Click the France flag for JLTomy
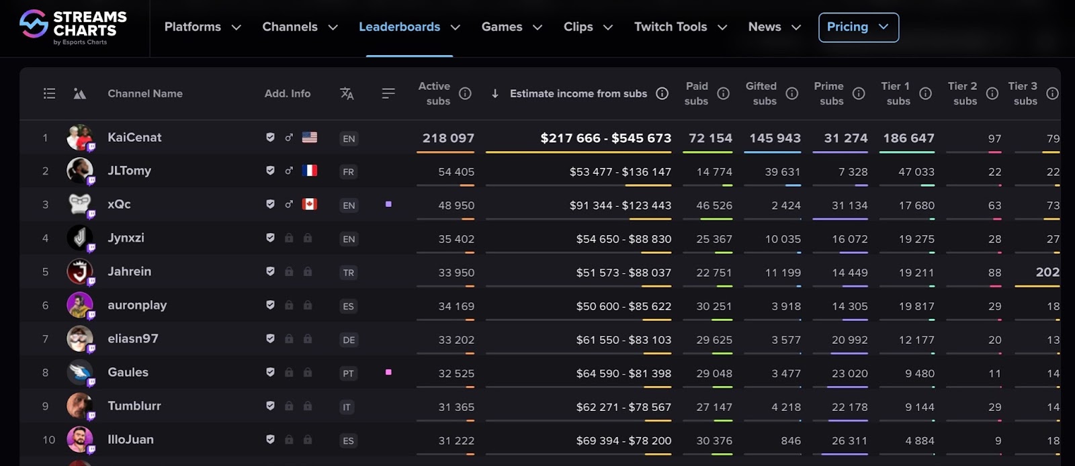 [309, 171]
